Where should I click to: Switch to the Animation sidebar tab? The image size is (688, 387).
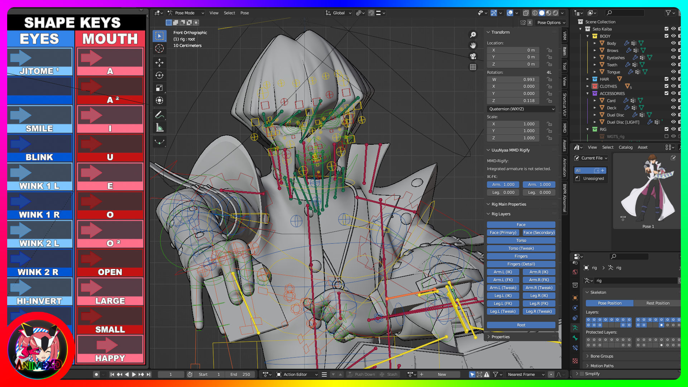pos(564,167)
